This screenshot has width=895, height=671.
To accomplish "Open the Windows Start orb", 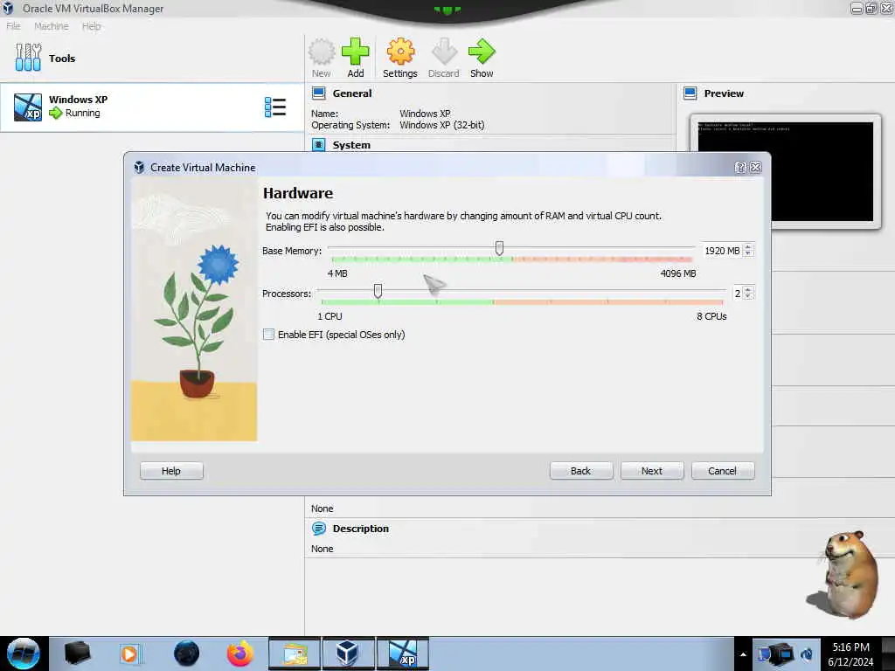I will (x=24, y=654).
